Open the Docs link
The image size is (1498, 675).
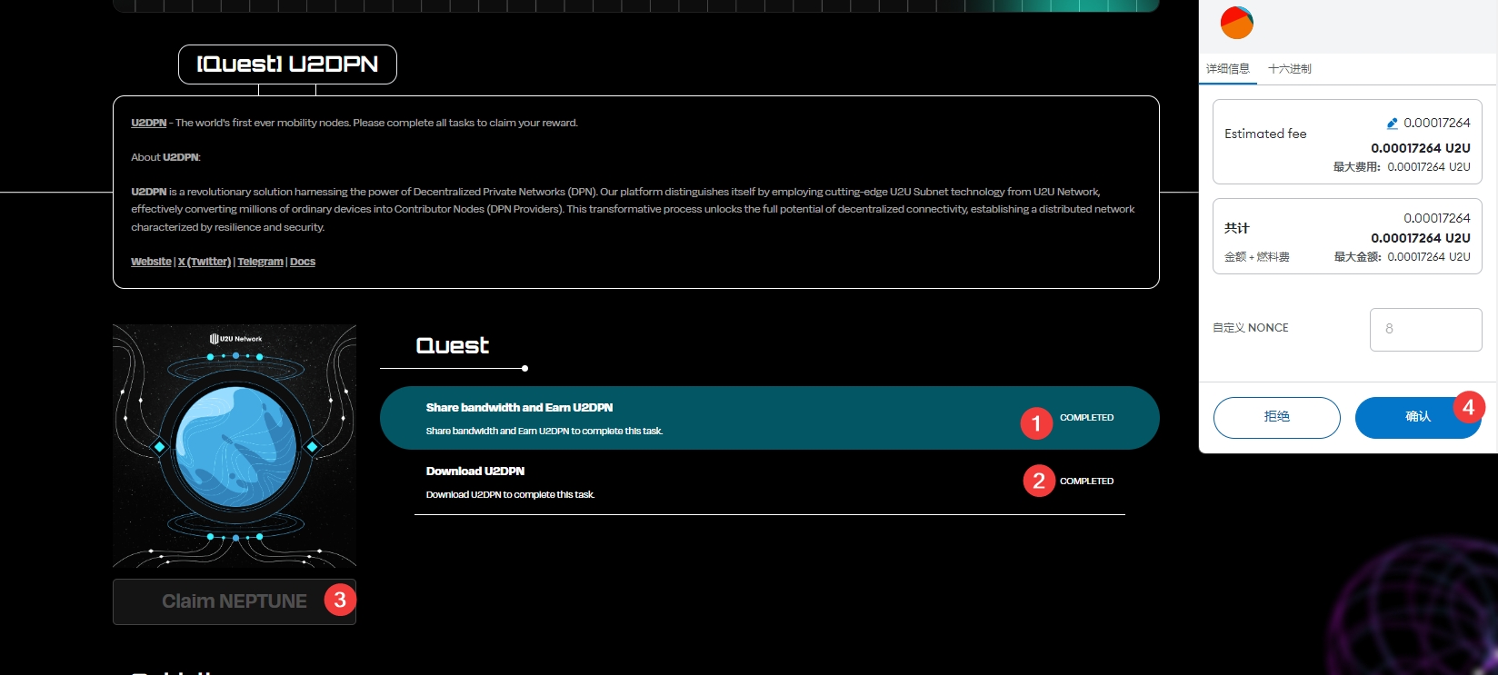[303, 262]
